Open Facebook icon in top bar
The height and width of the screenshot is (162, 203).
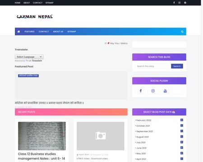pyautogui.click(x=174, y=3)
